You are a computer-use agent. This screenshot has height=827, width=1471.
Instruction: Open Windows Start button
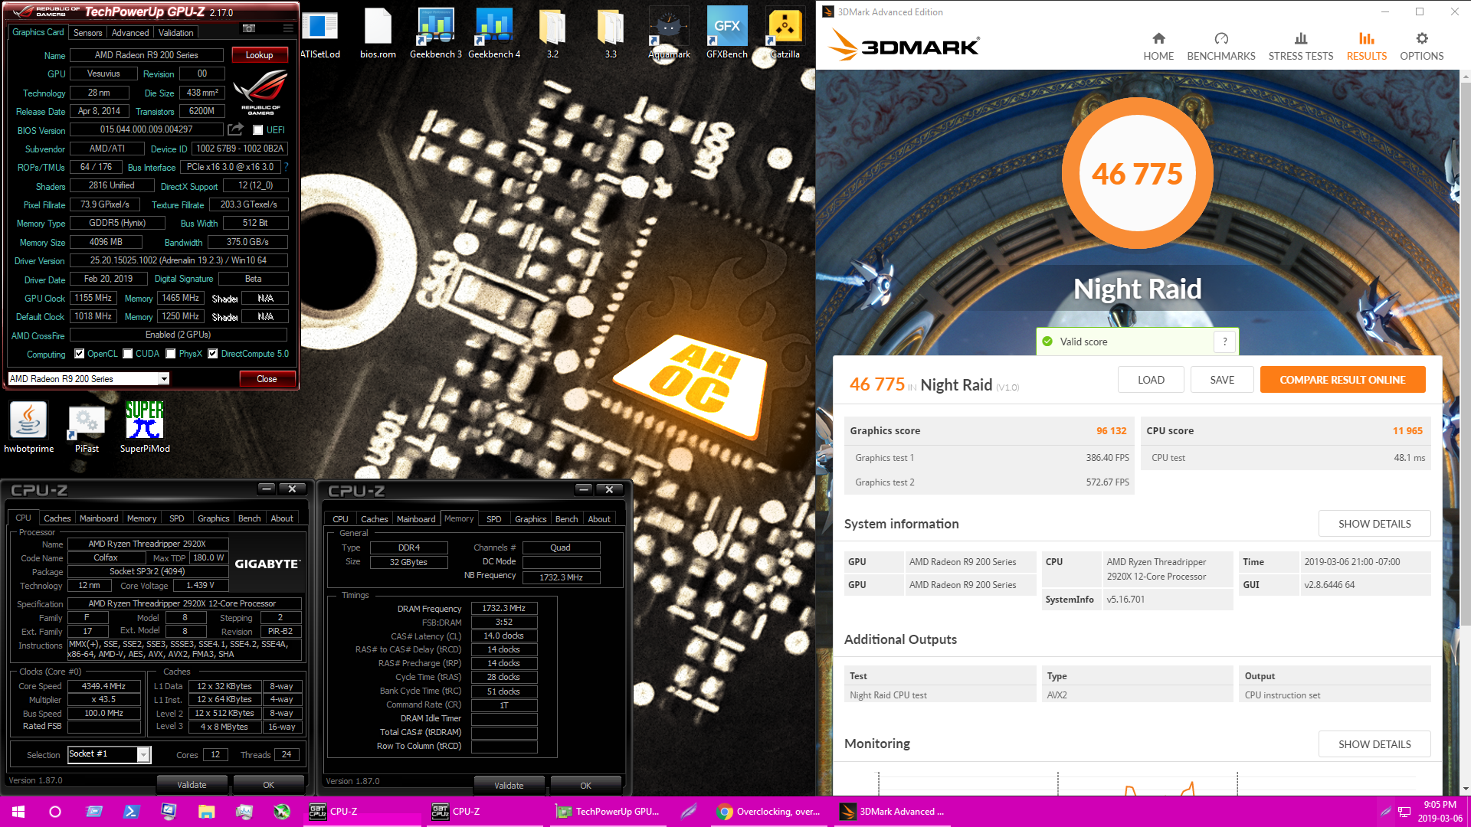tap(18, 812)
